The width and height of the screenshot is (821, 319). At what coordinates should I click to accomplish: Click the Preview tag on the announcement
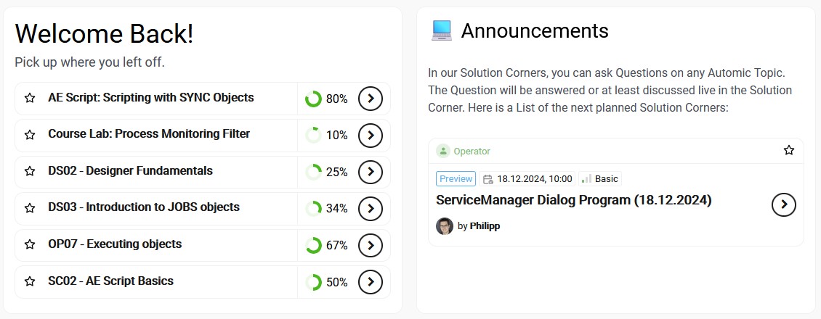click(456, 179)
